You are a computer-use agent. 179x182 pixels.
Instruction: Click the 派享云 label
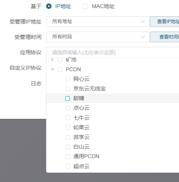point(81,137)
